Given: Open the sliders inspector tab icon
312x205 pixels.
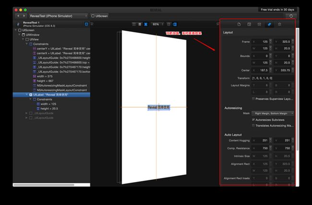Looking at the screenshot, I should coord(259,25).
